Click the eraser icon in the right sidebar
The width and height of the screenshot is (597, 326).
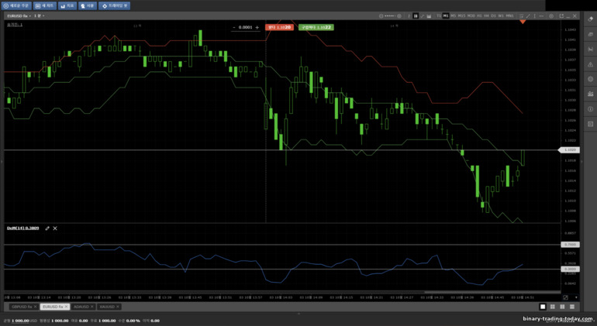[591, 19]
